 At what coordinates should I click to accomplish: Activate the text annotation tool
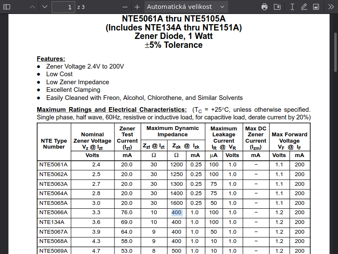[292, 7]
